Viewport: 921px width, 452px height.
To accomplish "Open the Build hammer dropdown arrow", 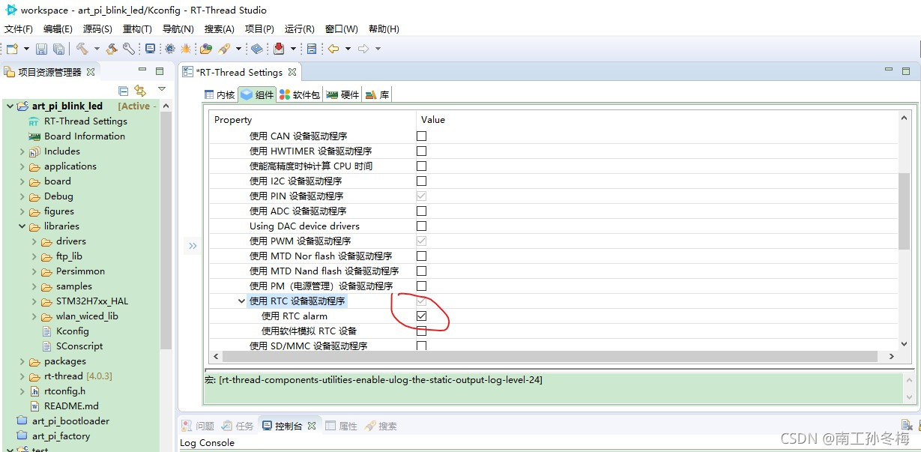I will pos(95,49).
